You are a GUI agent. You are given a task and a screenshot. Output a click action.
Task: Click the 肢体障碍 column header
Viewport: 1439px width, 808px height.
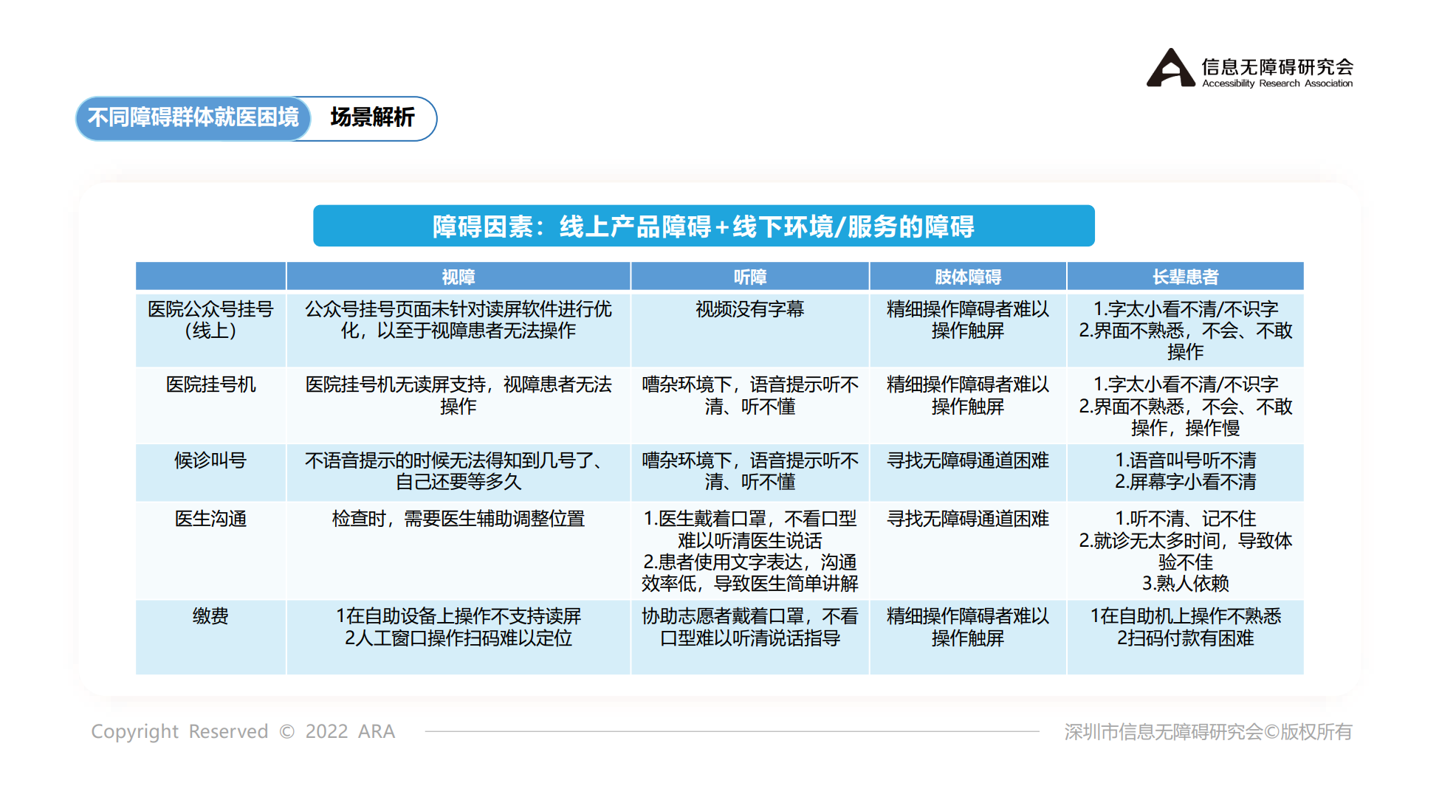point(968,277)
